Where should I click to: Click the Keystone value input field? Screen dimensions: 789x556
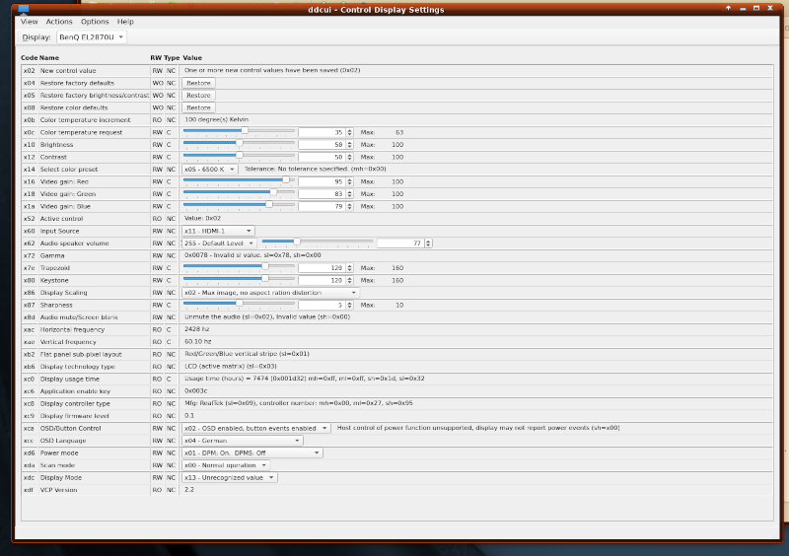pos(323,280)
